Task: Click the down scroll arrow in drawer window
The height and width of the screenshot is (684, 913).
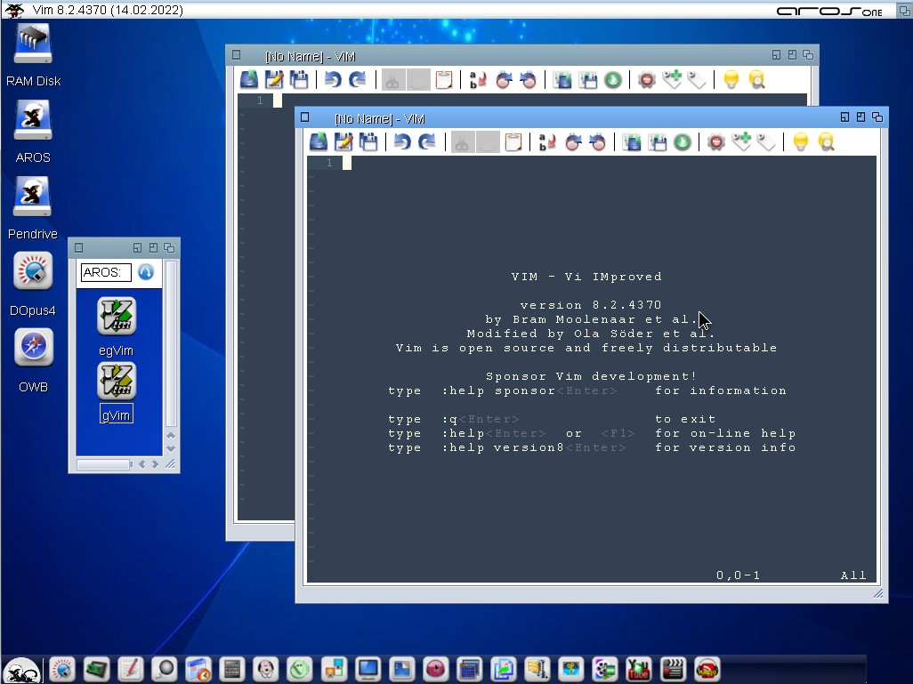Action: click(171, 448)
